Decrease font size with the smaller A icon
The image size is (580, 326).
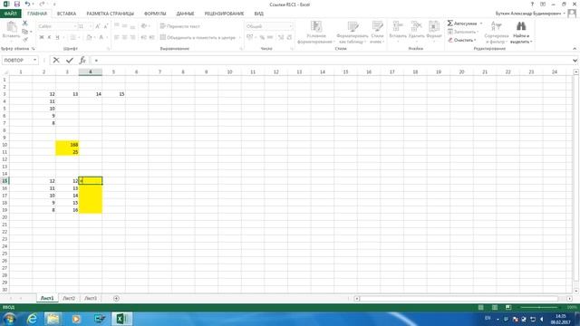click(x=106, y=26)
